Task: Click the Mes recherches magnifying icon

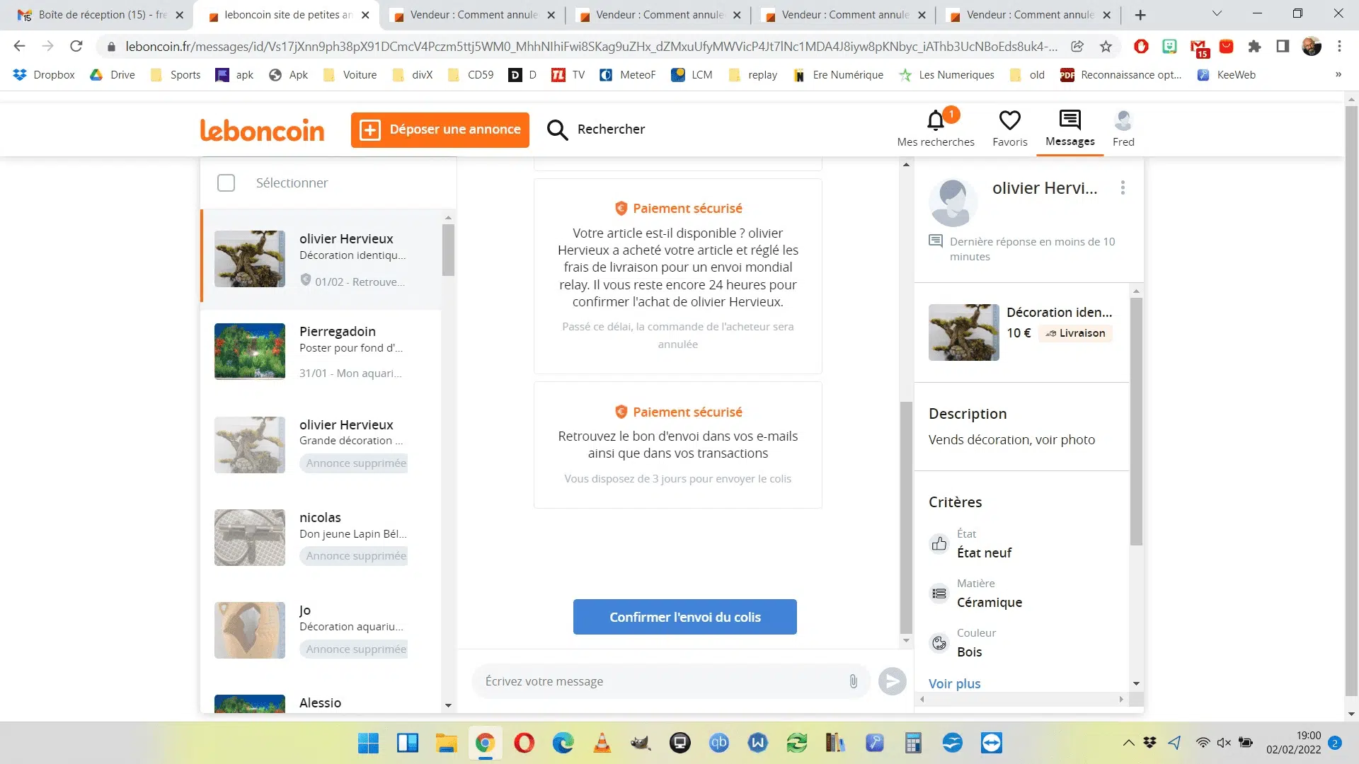Action: (935, 120)
